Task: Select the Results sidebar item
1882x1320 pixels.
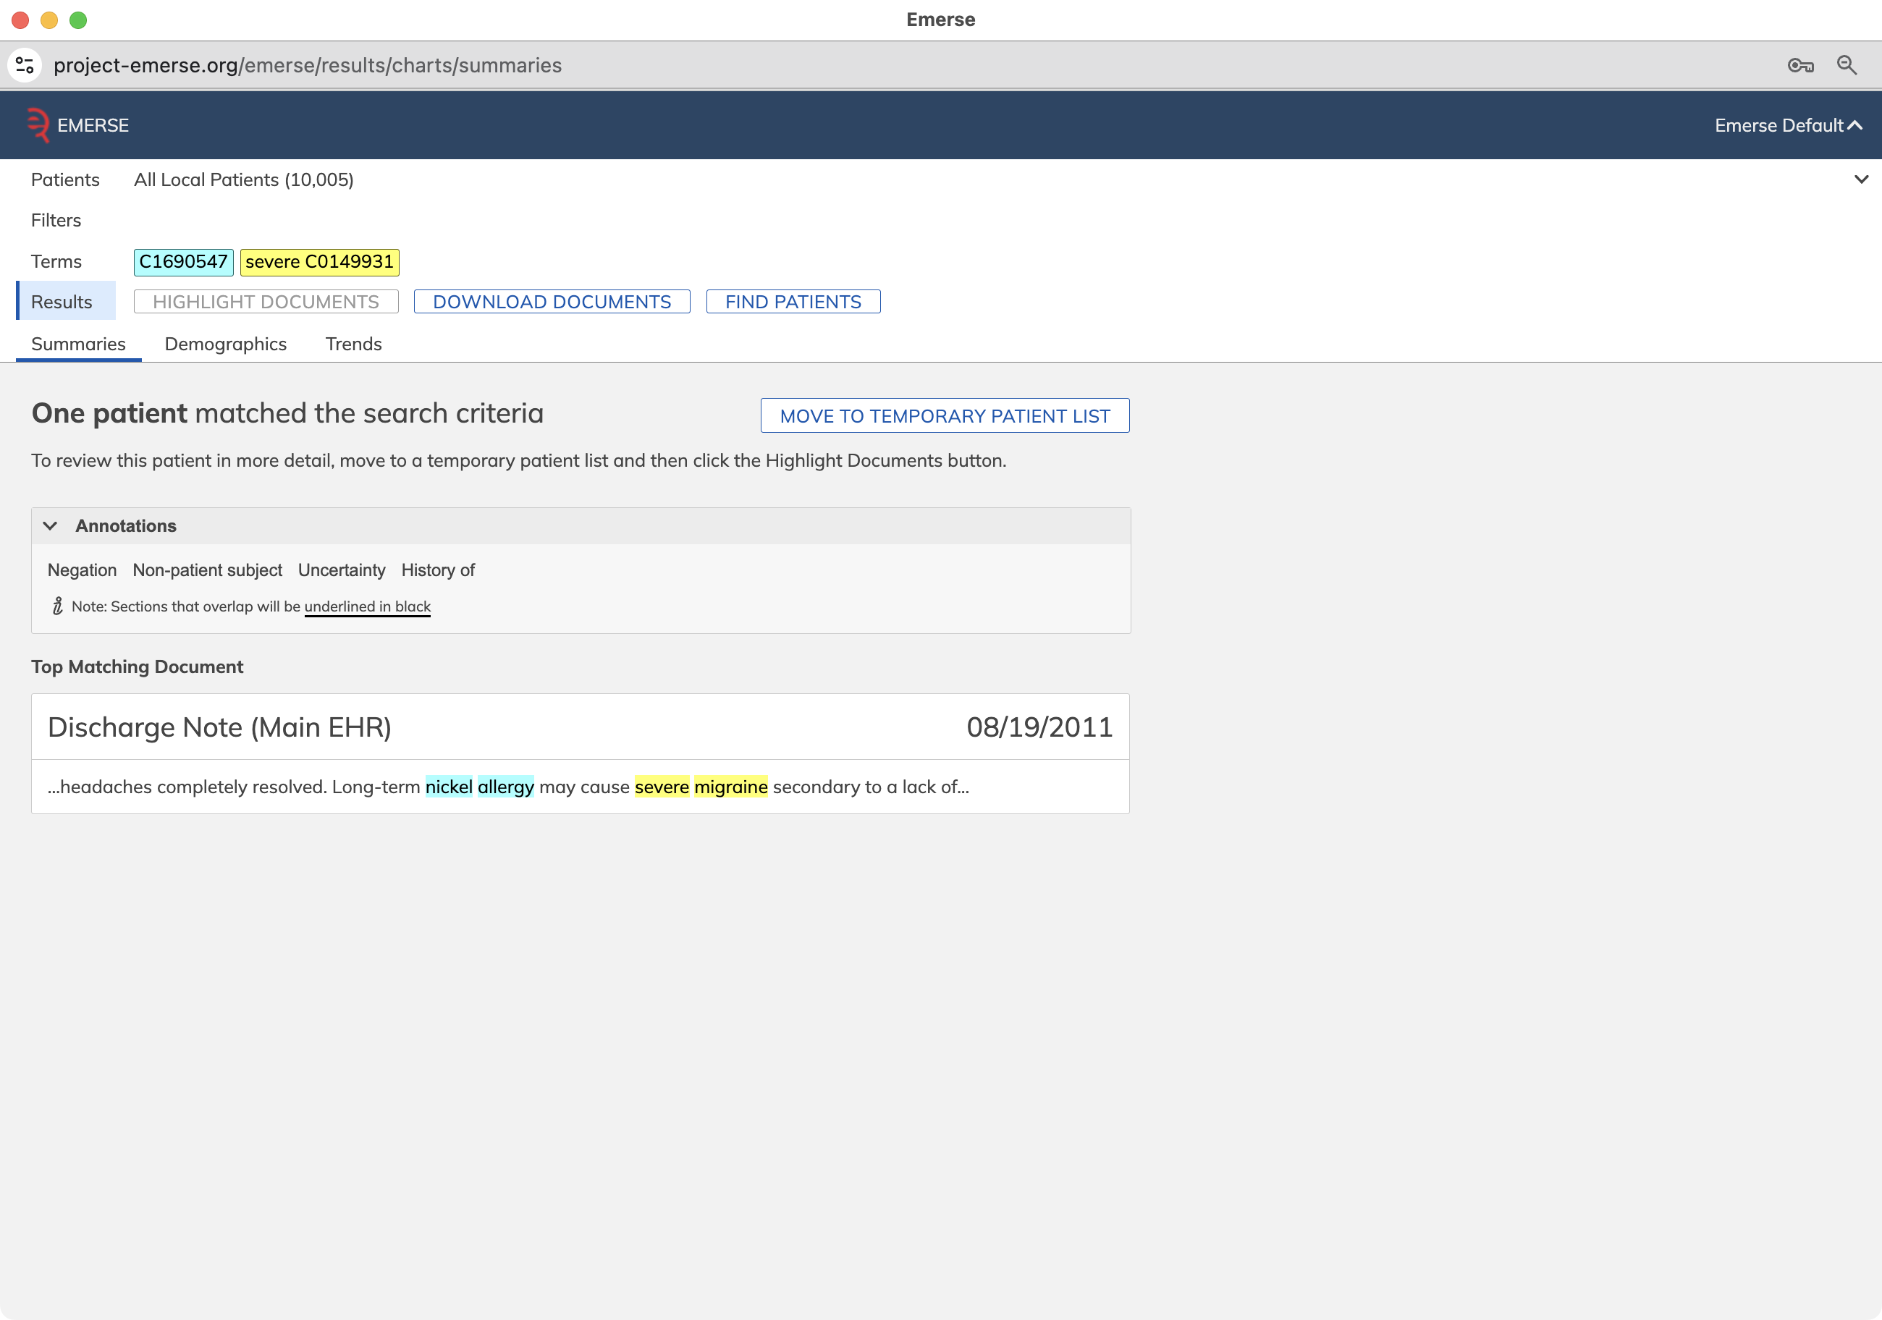Action: click(x=66, y=302)
